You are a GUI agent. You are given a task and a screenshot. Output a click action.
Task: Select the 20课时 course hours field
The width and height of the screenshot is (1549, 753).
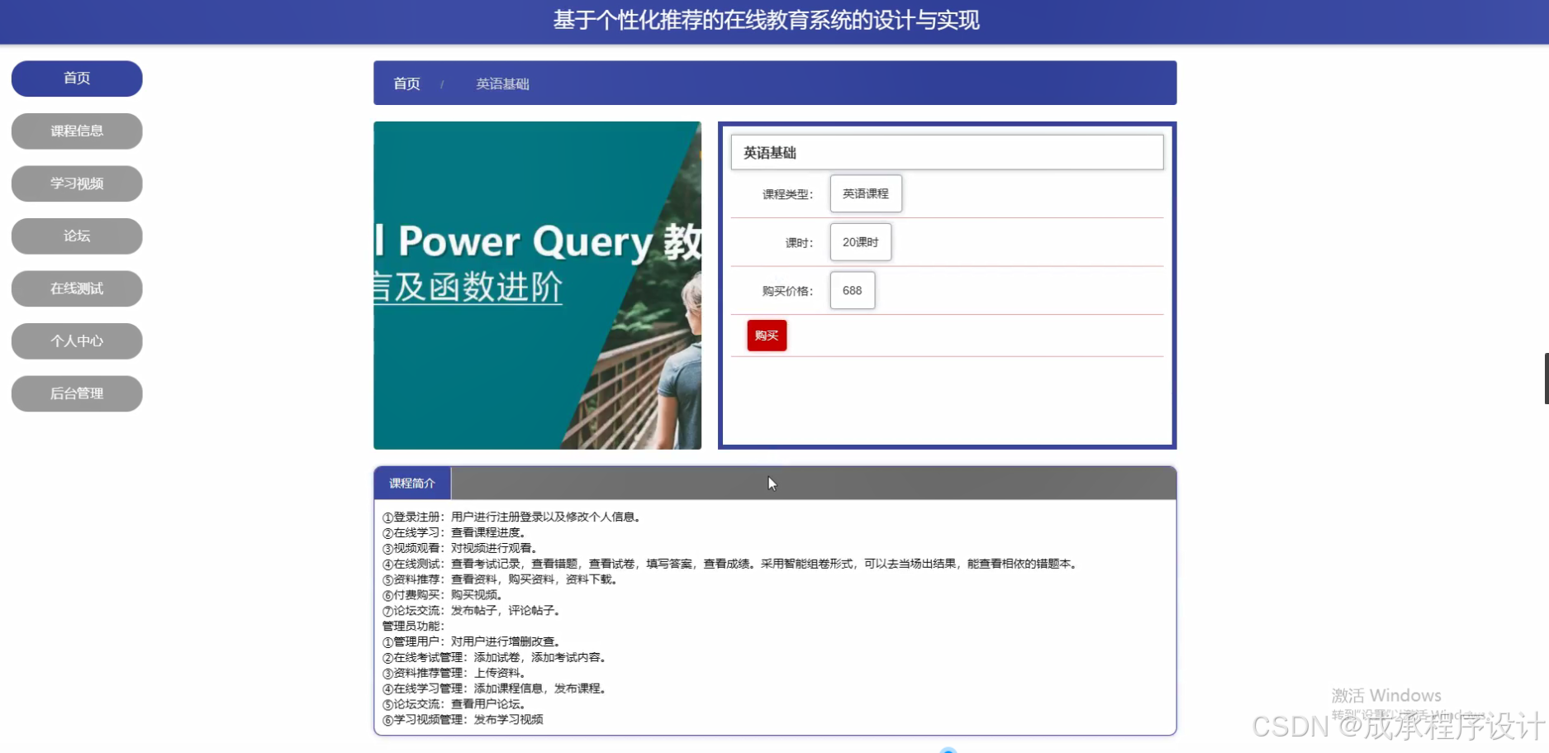(x=860, y=241)
